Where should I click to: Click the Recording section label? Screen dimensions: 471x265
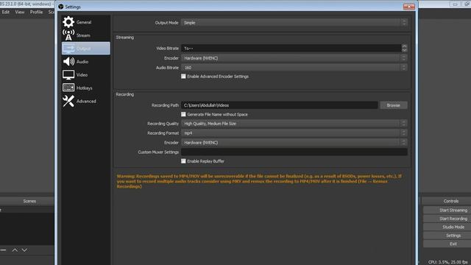(125, 94)
